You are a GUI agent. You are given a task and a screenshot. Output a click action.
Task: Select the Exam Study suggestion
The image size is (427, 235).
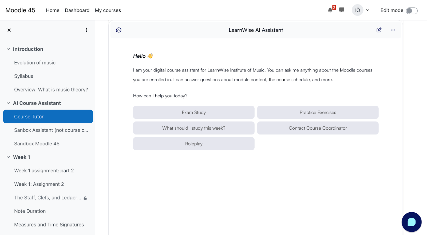[194, 112]
